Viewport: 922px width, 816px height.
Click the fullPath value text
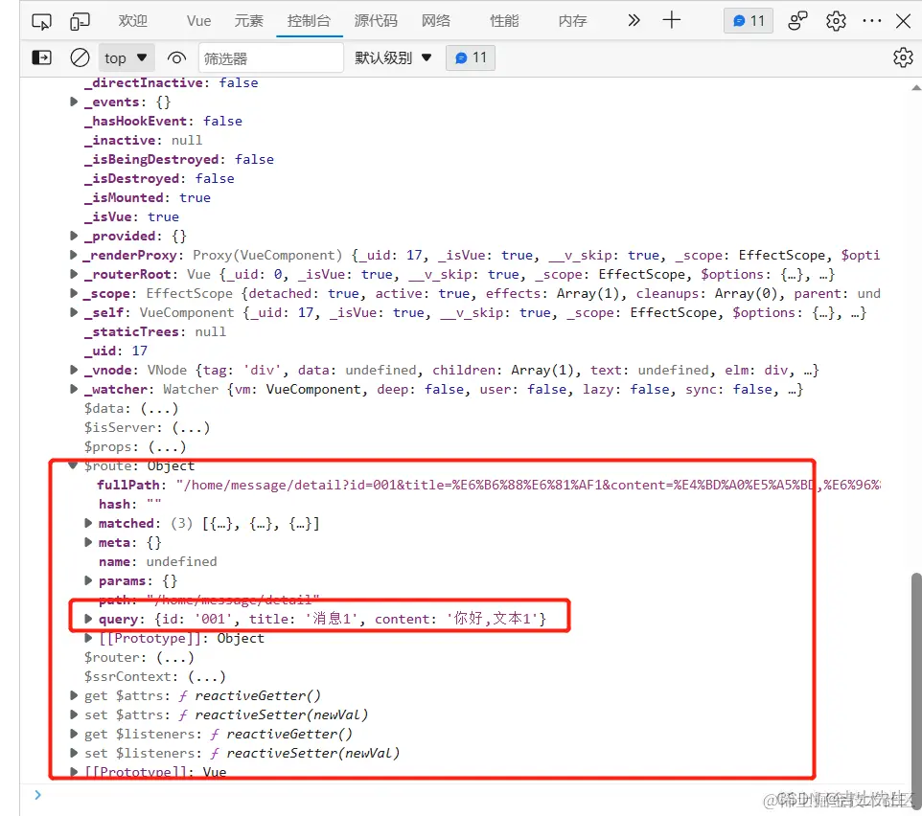tap(528, 485)
